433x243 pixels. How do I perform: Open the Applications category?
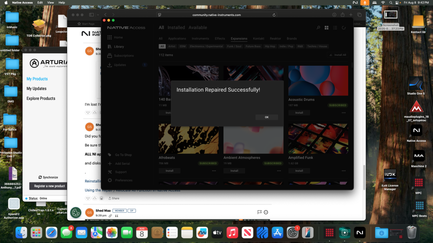coord(177,38)
